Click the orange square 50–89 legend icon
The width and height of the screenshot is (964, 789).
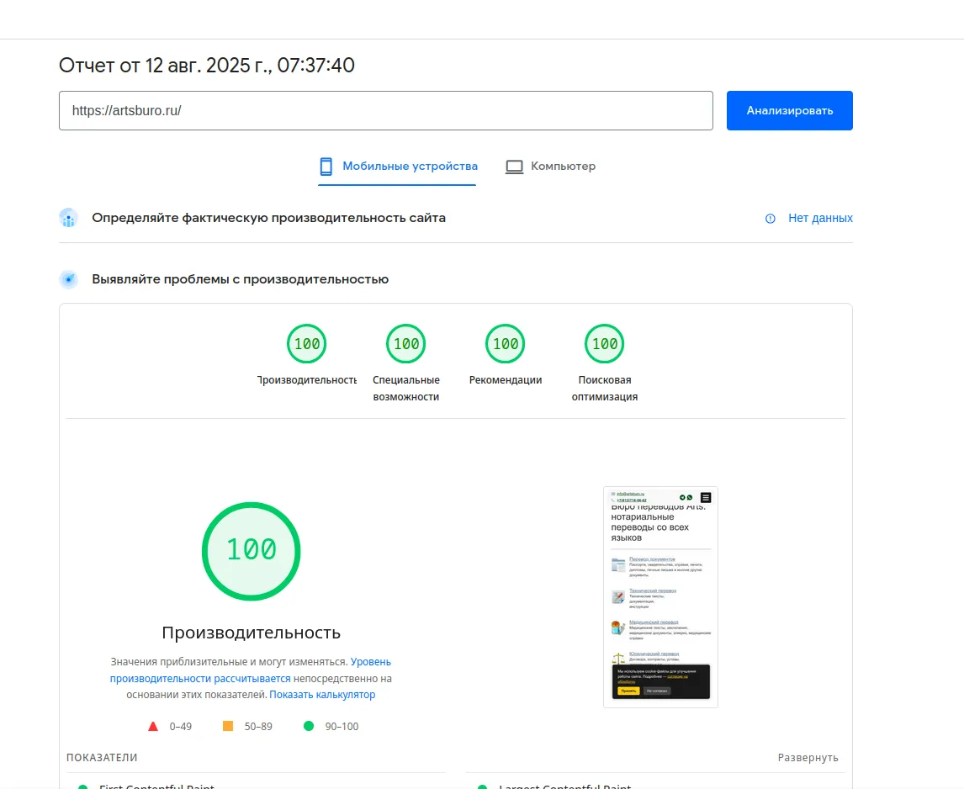[x=227, y=726]
